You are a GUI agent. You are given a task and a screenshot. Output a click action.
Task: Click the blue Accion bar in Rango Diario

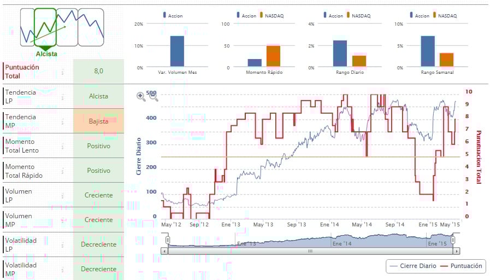point(340,54)
